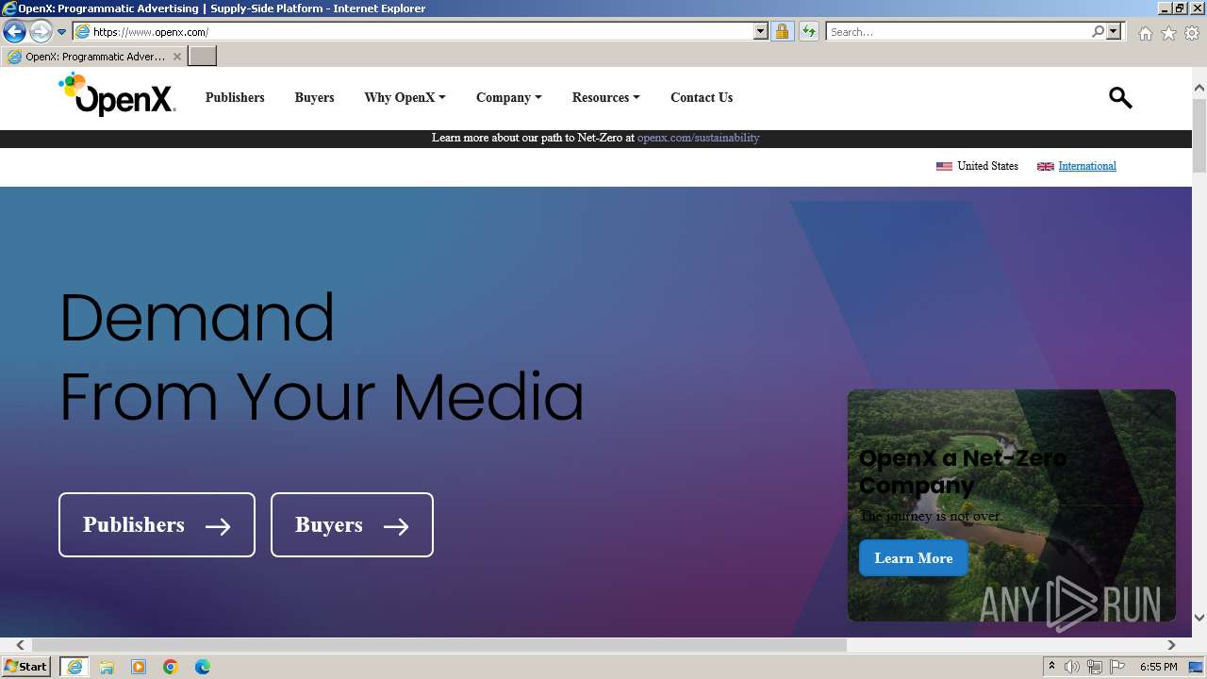The width and height of the screenshot is (1207, 679).
Task: Open the Tools gear icon
Action: pos(1192,33)
